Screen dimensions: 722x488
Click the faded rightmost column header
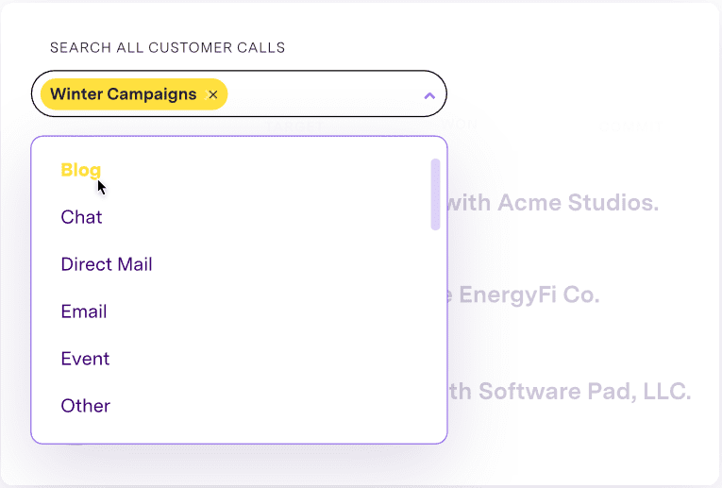(x=628, y=124)
